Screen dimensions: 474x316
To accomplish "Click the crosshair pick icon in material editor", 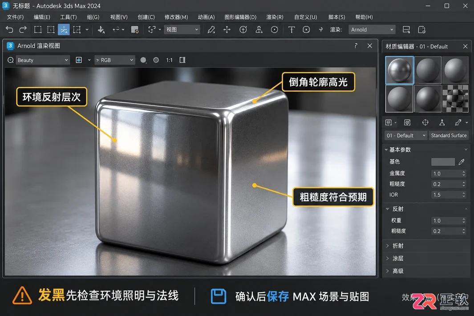I will coord(425,122).
